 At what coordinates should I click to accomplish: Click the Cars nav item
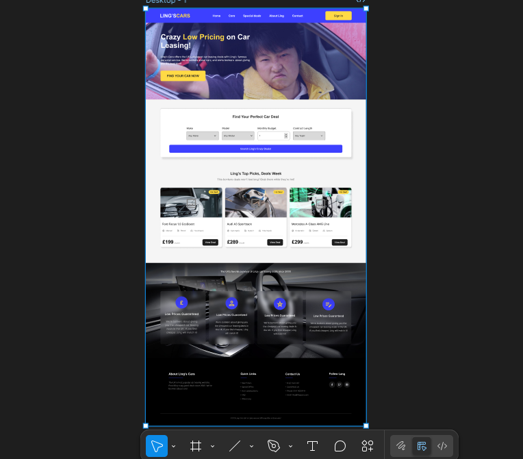231,16
